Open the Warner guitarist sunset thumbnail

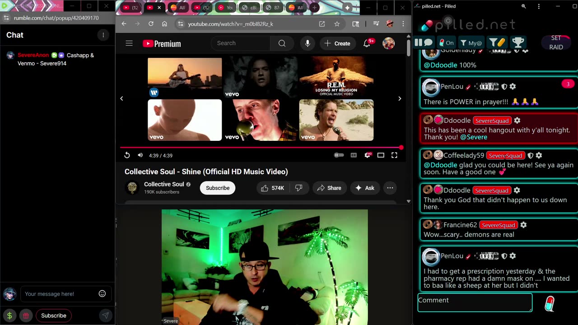pos(185,77)
